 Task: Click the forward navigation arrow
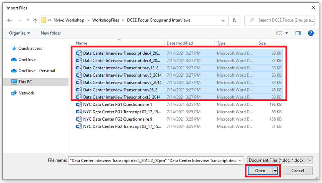(x=19, y=20)
